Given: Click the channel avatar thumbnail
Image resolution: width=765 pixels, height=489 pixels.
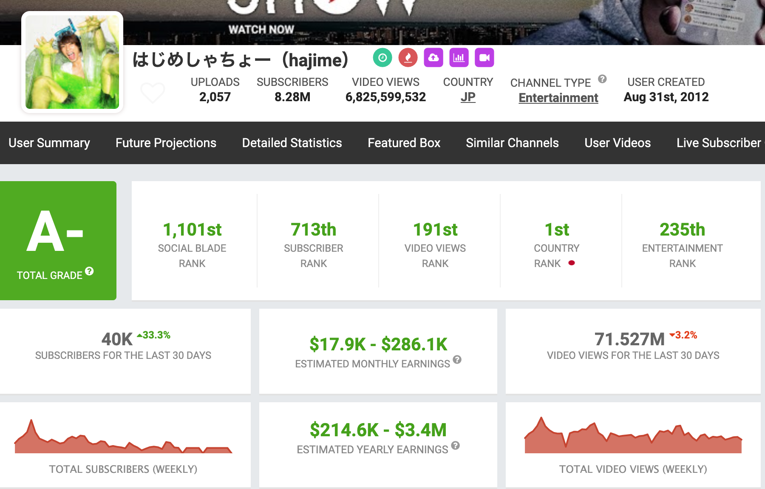Looking at the screenshot, I should (72, 62).
